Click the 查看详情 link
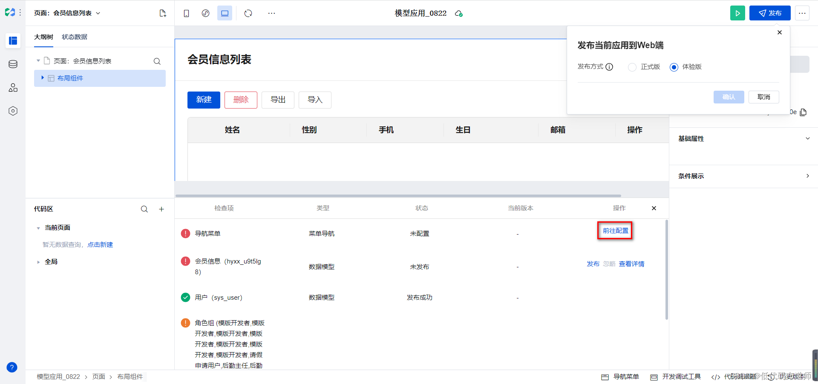 click(x=631, y=264)
